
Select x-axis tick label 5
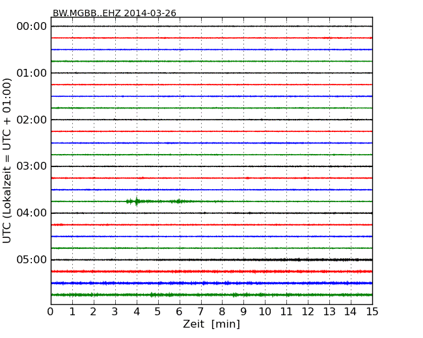(x=157, y=312)
